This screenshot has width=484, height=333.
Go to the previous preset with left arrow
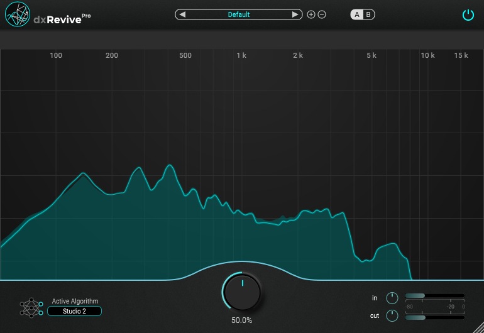pos(183,14)
